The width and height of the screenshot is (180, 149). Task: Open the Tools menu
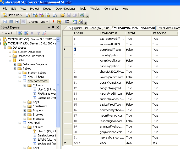click(x=83, y=9)
